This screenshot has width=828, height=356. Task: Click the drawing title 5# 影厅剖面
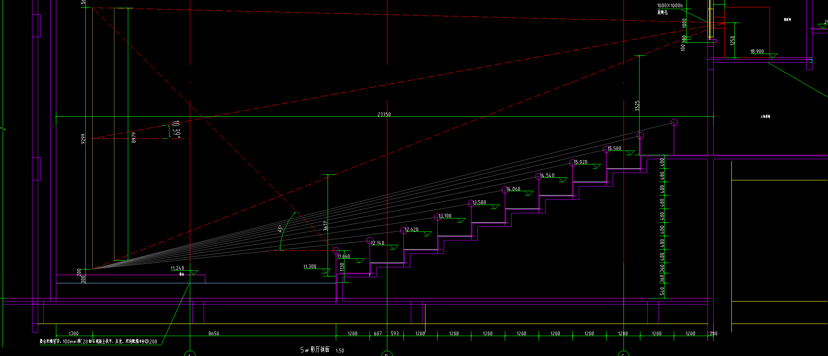point(315,350)
